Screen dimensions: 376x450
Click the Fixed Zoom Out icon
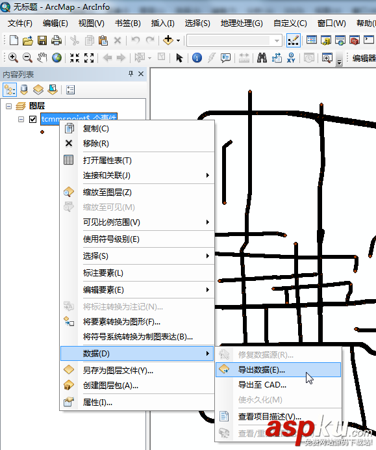[x=89, y=58]
